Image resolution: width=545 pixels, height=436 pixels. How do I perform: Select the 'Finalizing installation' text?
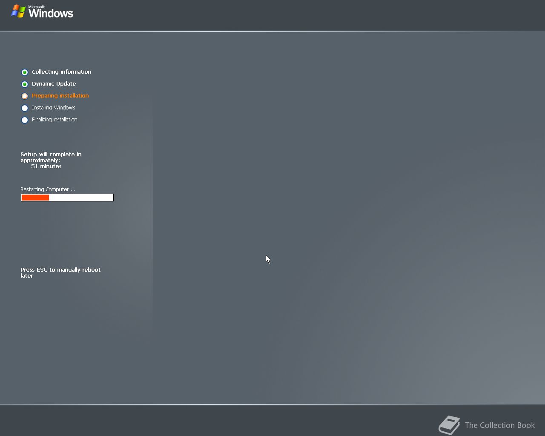pos(54,120)
